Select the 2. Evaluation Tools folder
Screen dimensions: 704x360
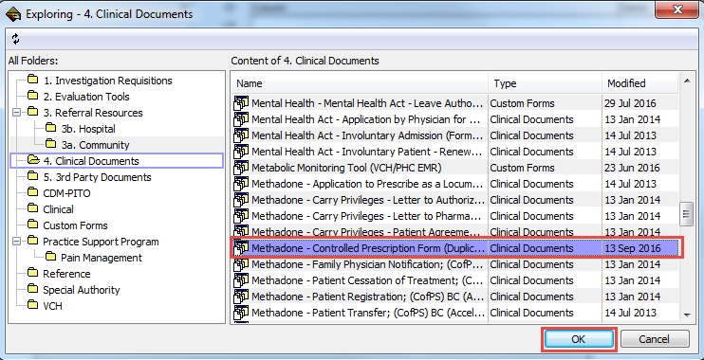point(86,97)
